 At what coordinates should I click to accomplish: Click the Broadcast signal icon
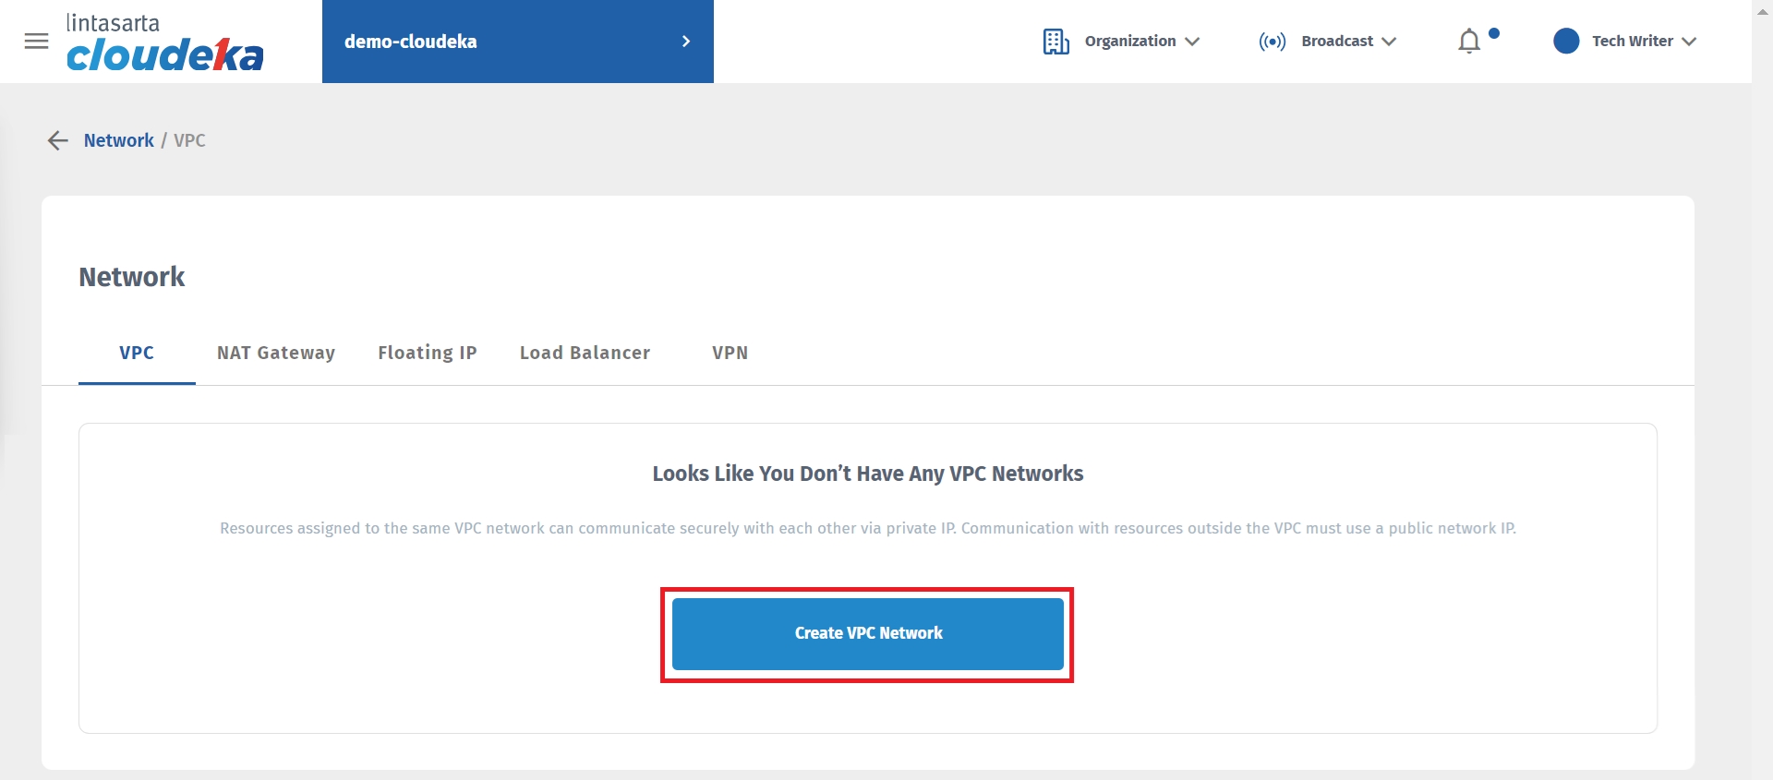tap(1272, 42)
